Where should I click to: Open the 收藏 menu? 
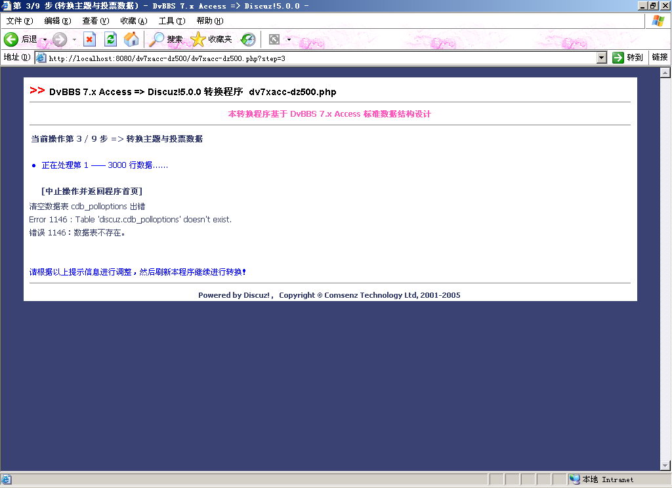(134, 21)
